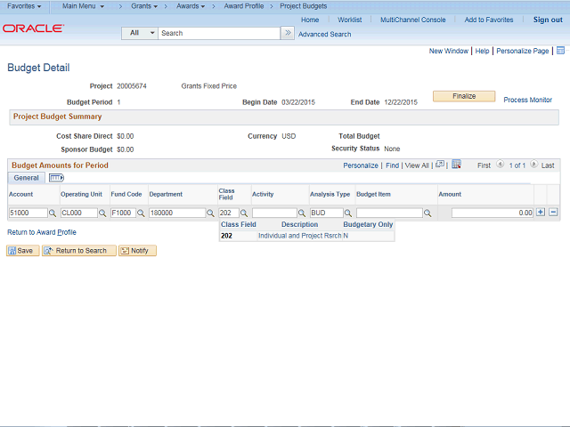Click the Find link in grid header
The width and height of the screenshot is (570, 427).
(x=392, y=165)
